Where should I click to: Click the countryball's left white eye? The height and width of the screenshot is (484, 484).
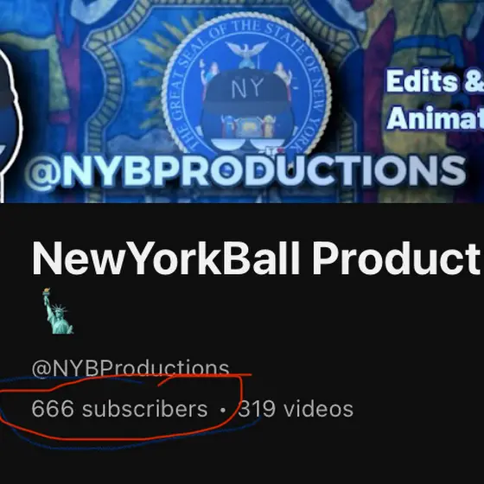pos(228,144)
